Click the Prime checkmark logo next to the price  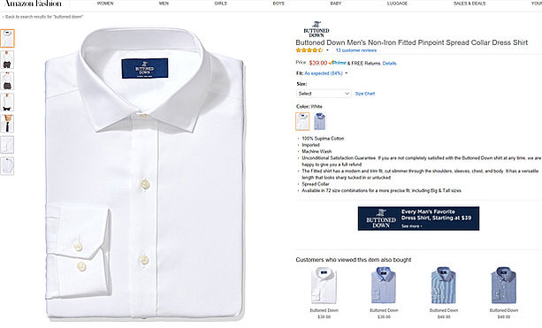click(338, 63)
